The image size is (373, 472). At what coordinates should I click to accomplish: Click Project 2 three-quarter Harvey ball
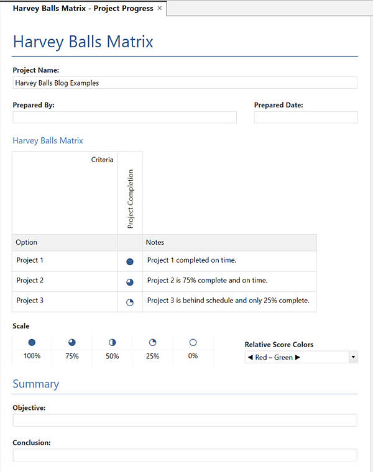(130, 282)
